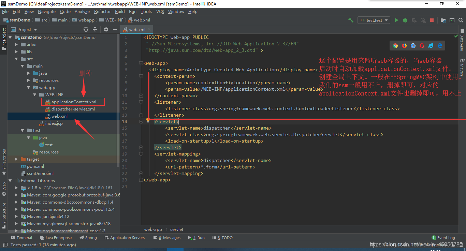Open Search Everywhere magnifier
The height and width of the screenshot is (251, 466).
click(x=461, y=20)
